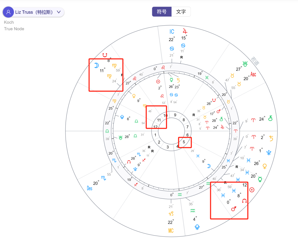Click the Koch house system label

(x=9, y=22)
